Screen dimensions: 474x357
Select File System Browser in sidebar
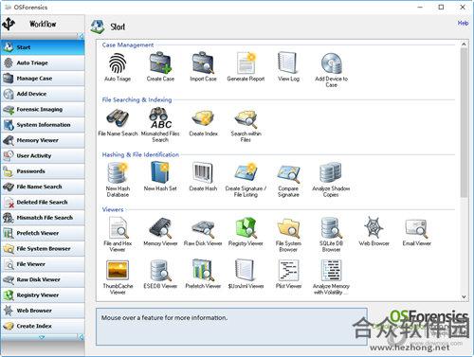[x=43, y=248]
